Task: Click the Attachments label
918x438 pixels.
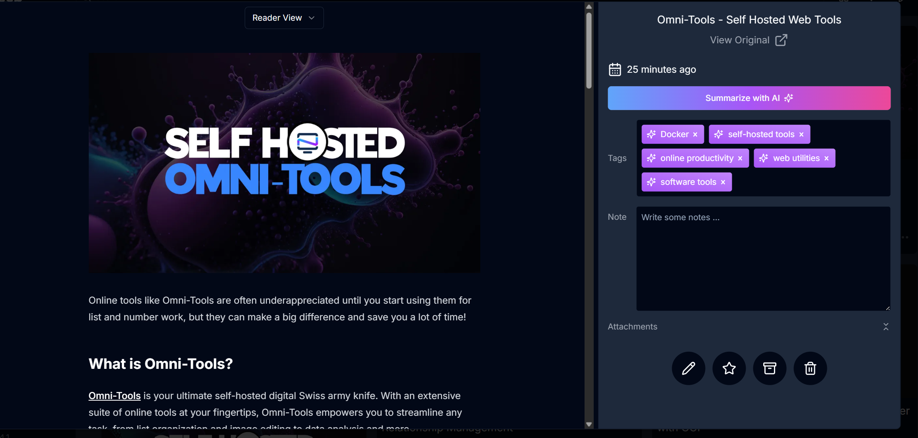Action: (x=632, y=327)
